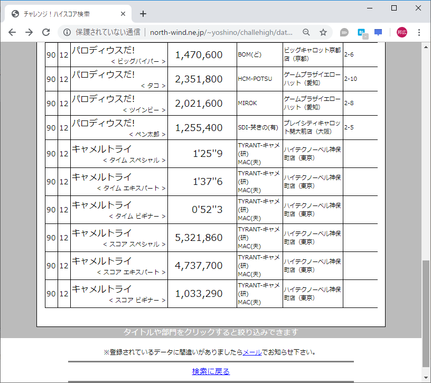Click the score 1,255,400
Image resolution: width=431 pixels, height=383 pixels.
[199, 127]
